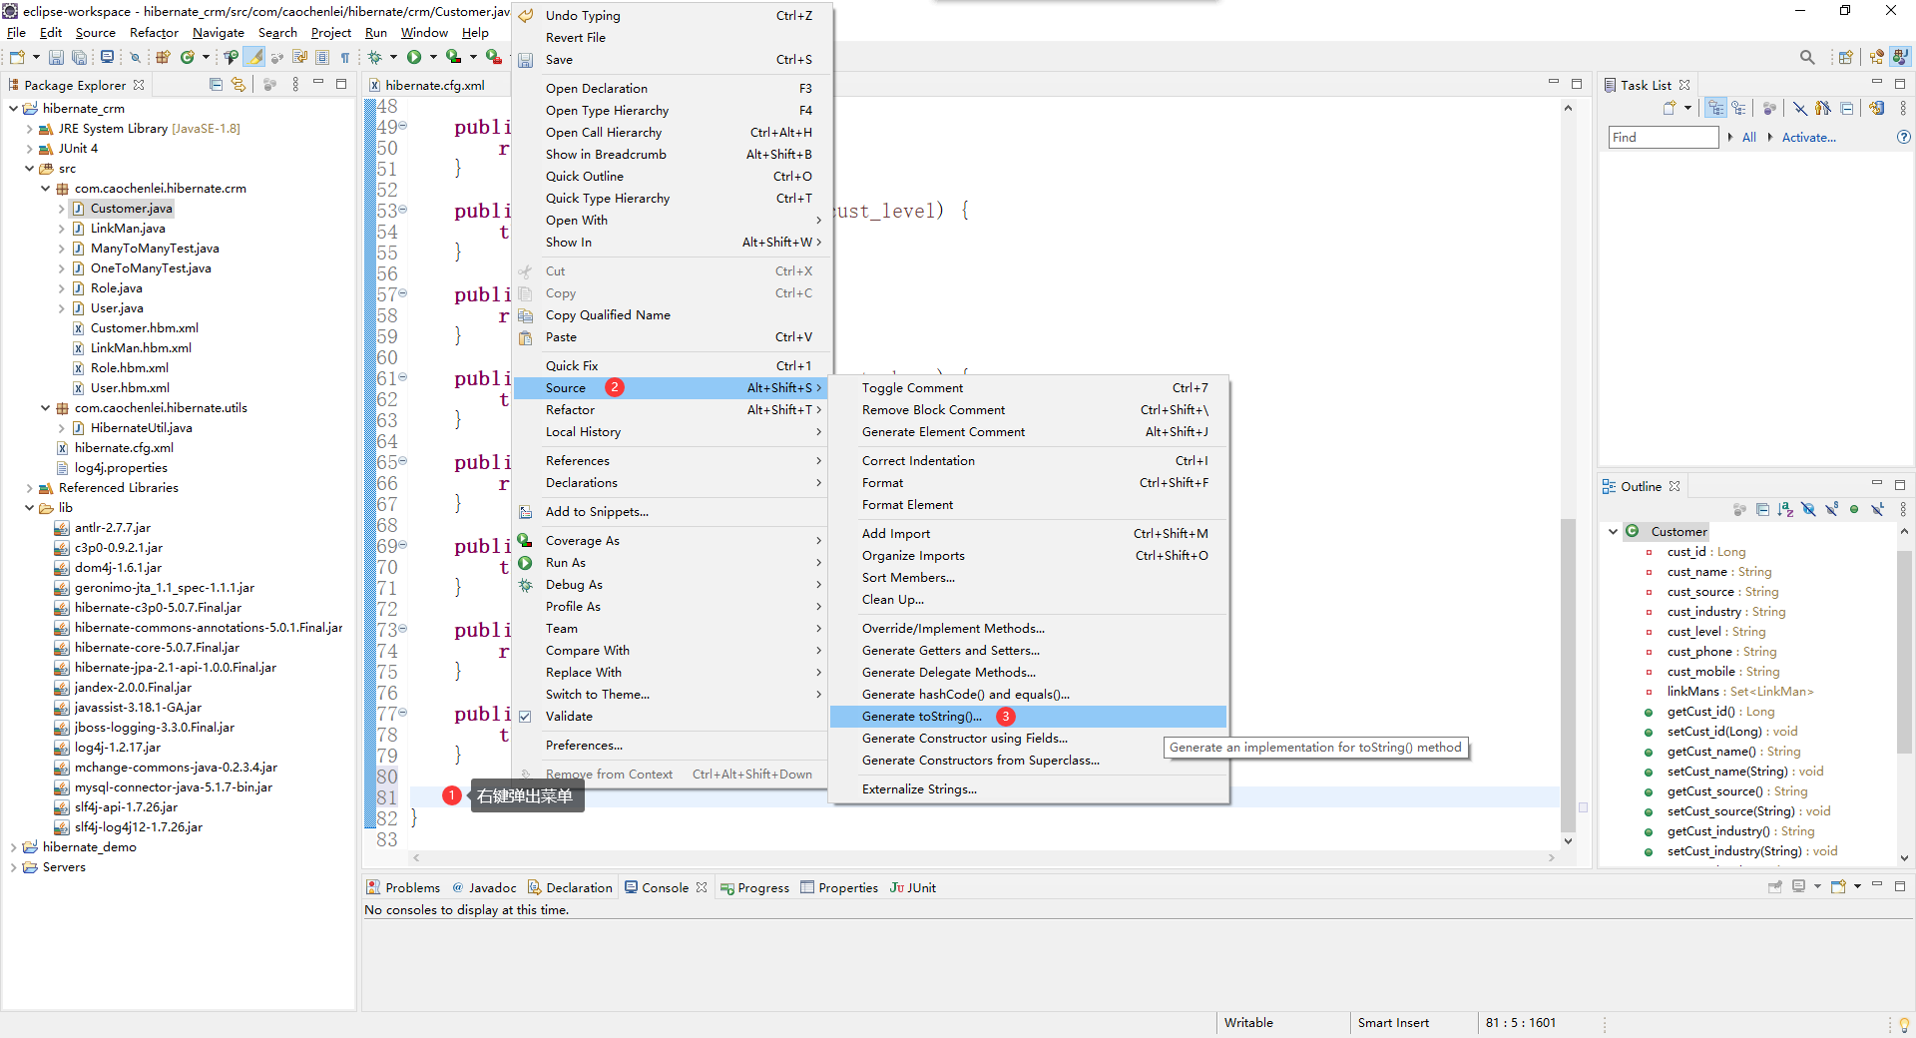Viewport: 1916px width, 1038px height.
Task: Open the Debug toolbar icon
Action: click(376, 57)
